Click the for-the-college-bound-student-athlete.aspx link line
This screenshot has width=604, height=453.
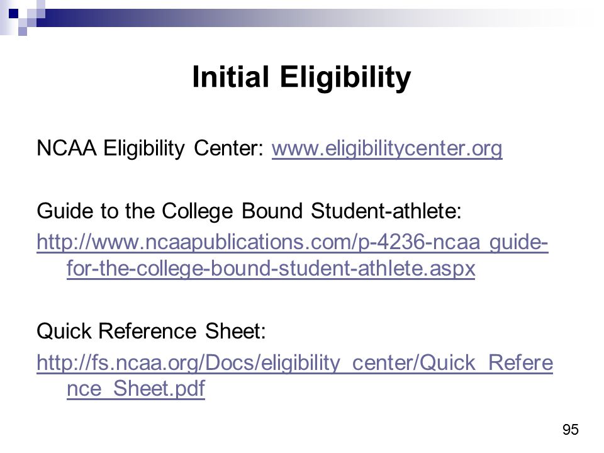[271, 269]
